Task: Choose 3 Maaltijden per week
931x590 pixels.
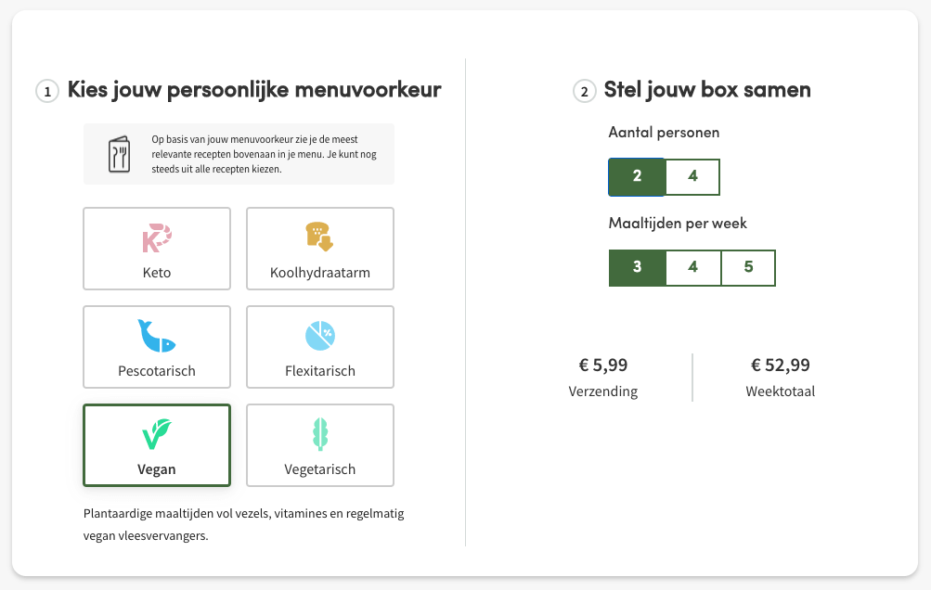Action: pos(637,267)
